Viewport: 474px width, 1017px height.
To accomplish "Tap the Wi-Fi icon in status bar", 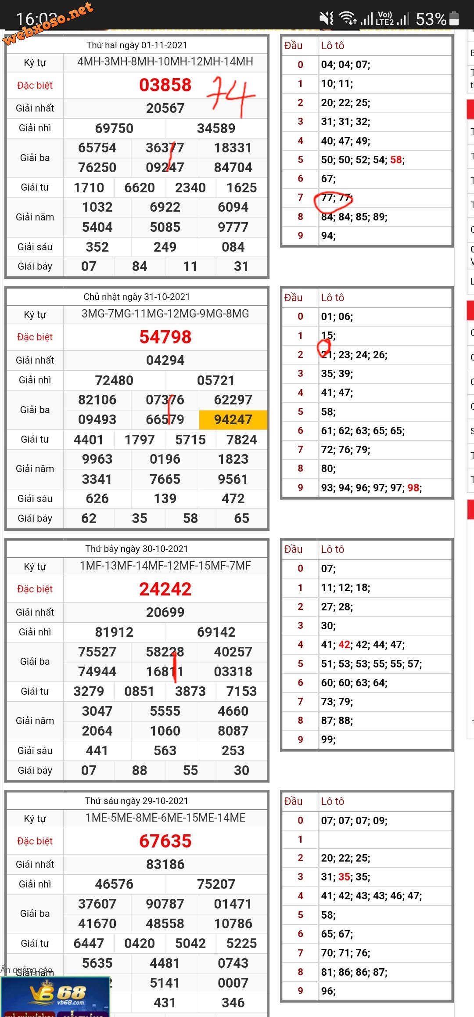I will (x=348, y=18).
